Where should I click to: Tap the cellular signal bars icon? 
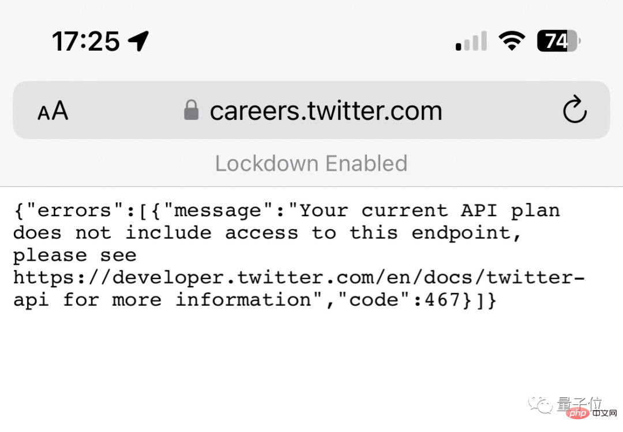471,41
